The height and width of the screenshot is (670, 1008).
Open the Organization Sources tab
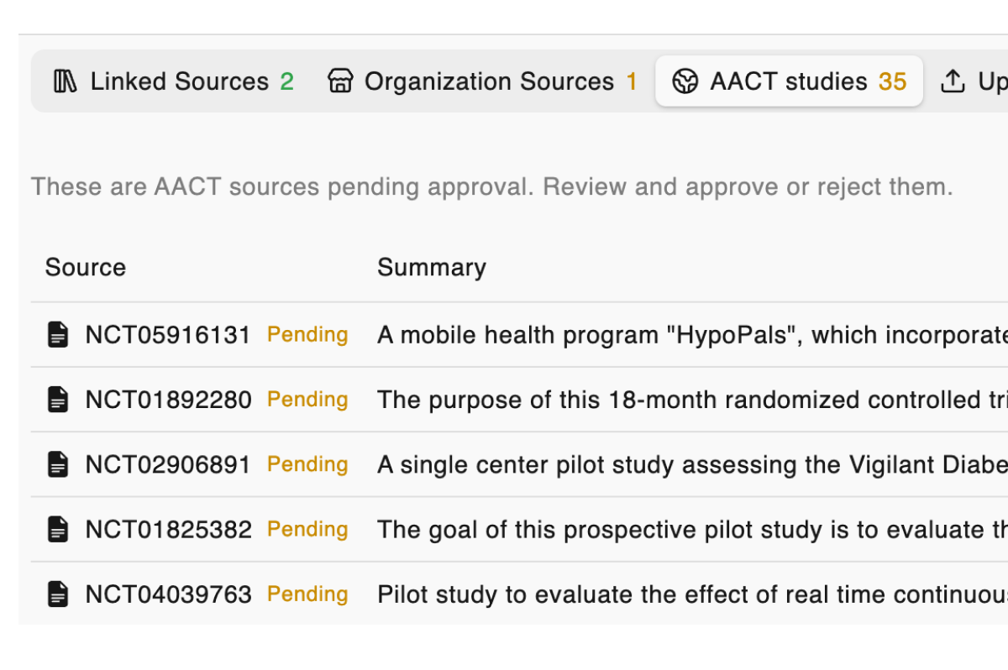coord(489,81)
